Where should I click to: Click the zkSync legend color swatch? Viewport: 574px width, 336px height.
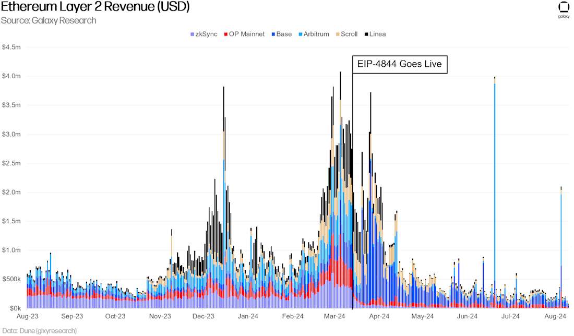pyautogui.click(x=192, y=34)
